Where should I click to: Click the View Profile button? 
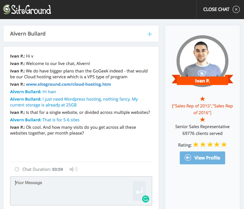pos(202,158)
